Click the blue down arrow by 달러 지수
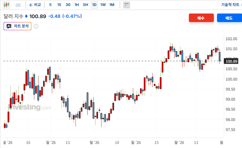 click(26, 16)
